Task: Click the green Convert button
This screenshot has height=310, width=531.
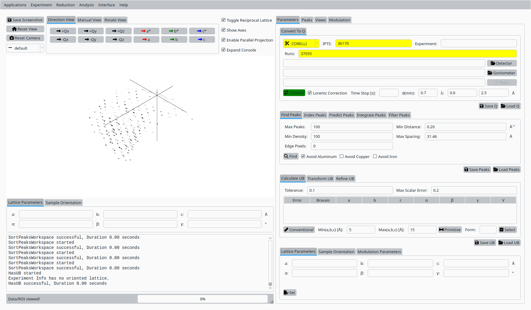Action: click(294, 93)
